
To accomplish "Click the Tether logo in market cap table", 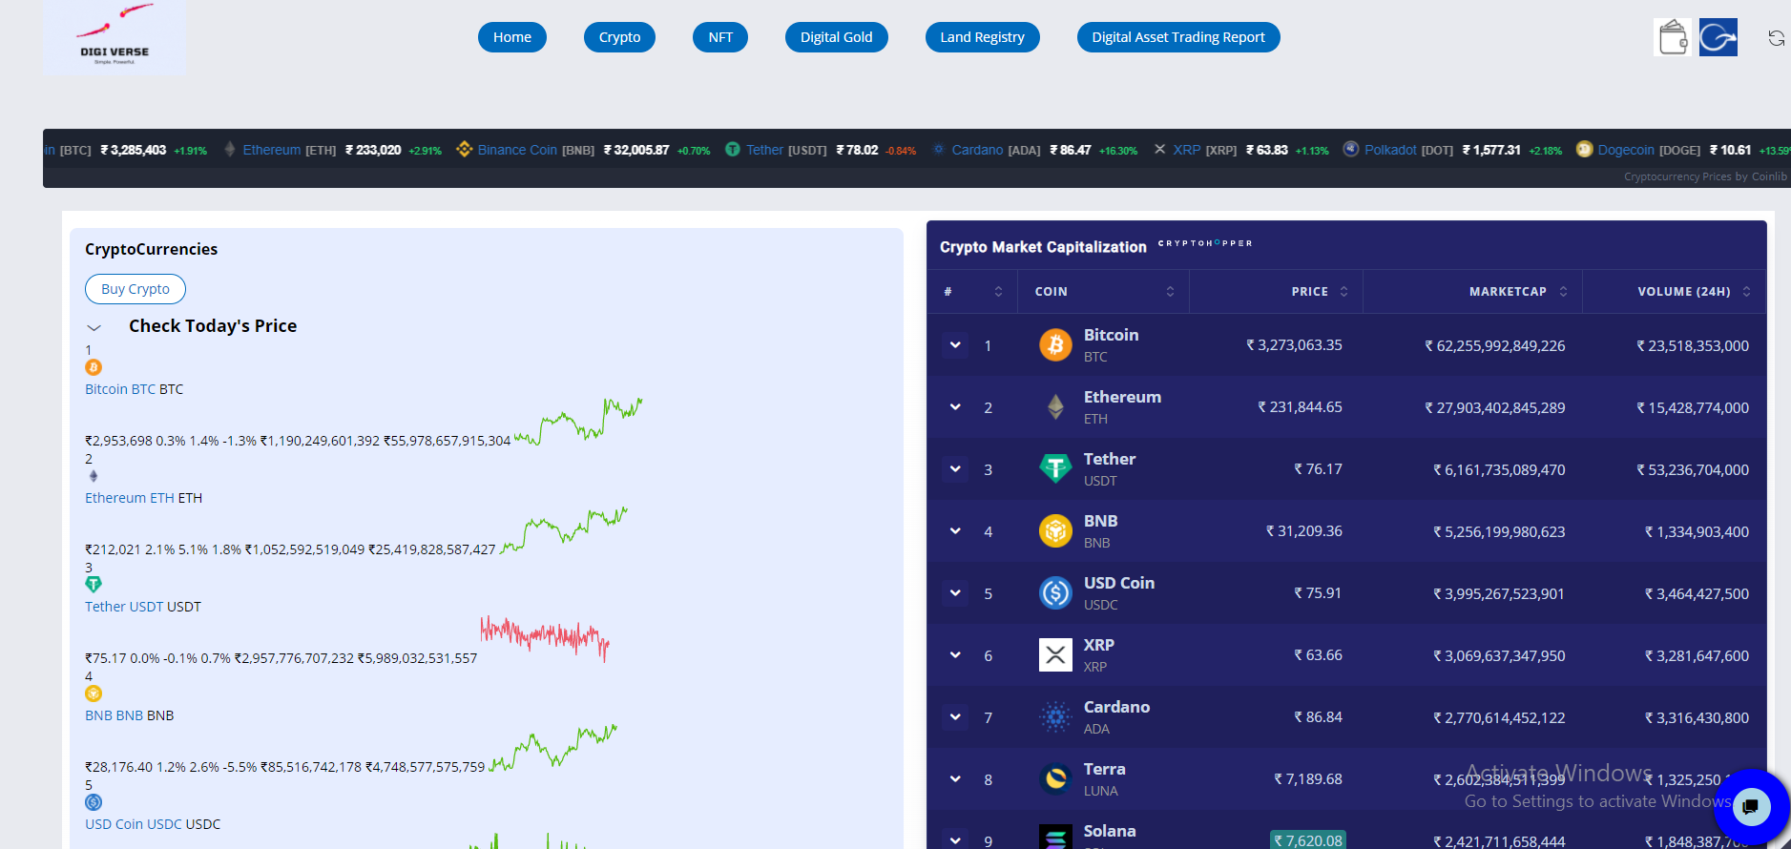I will tap(1055, 468).
